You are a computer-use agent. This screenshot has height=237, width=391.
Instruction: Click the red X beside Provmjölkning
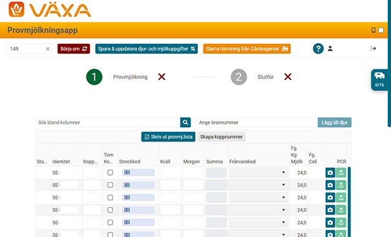(x=162, y=77)
